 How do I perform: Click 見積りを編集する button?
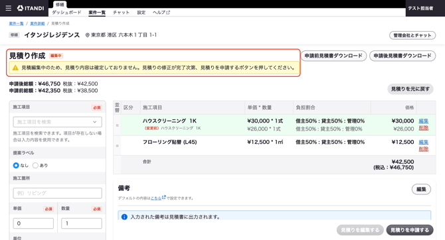click(x=360, y=230)
